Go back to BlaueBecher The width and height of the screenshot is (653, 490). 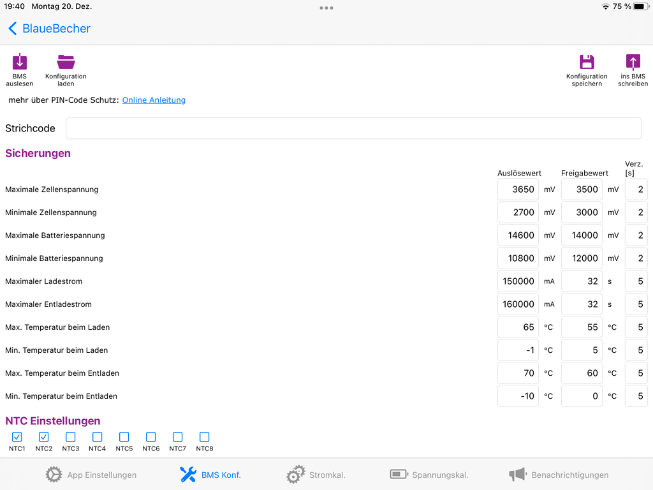point(49,28)
